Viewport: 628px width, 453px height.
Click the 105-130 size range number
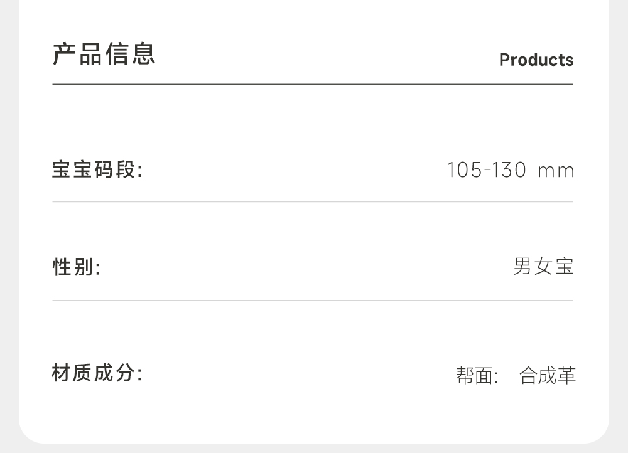coord(486,170)
